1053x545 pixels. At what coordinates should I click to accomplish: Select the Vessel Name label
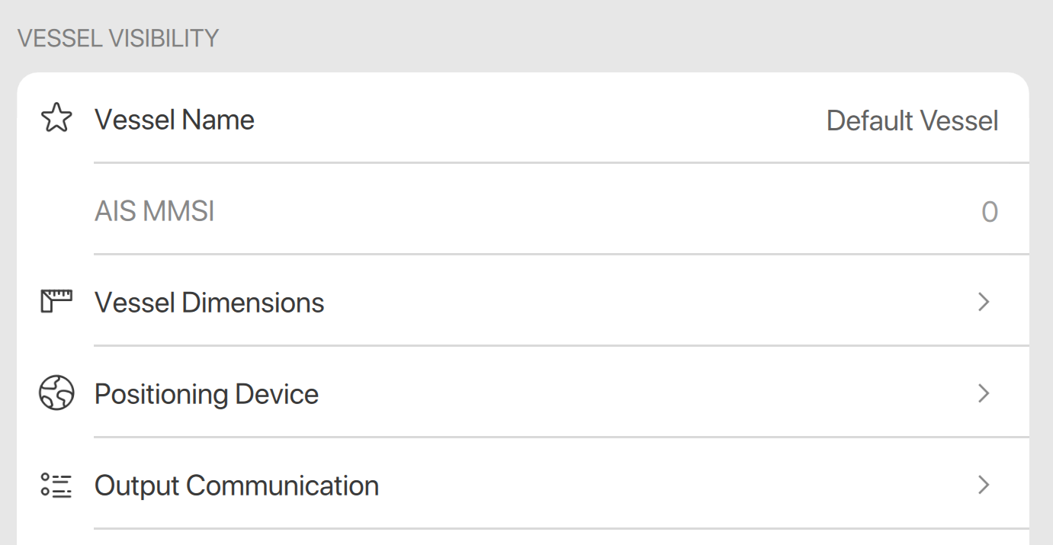tap(175, 120)
